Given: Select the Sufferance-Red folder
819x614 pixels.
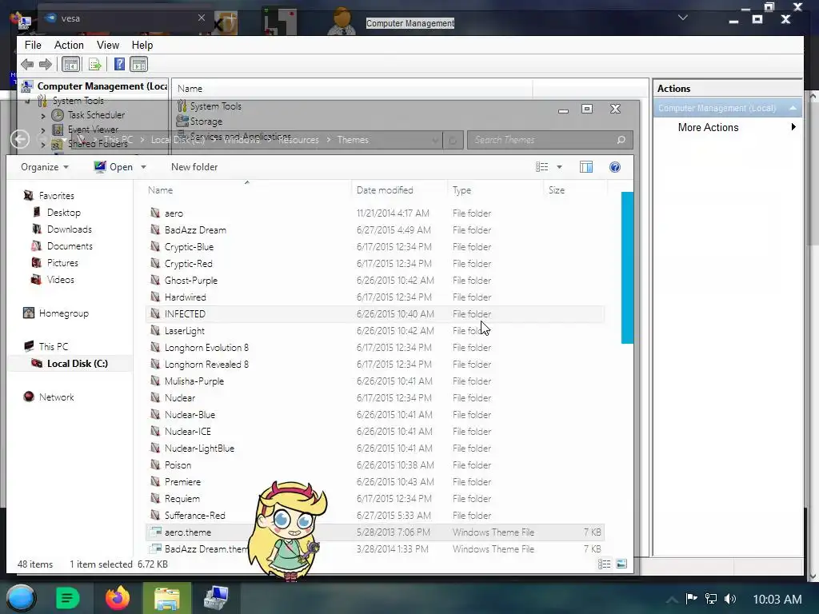Looking at the screenshot, I should pyautogui.click(x=195, y=516).
